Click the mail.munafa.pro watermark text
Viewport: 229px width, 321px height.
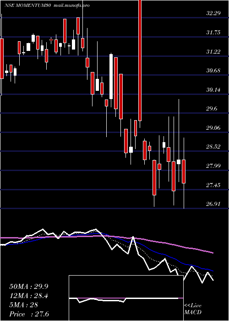(71, 6)
